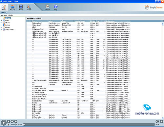
Task: Select the "01 Introduction" track row
Action: click(x=78, y=101)
